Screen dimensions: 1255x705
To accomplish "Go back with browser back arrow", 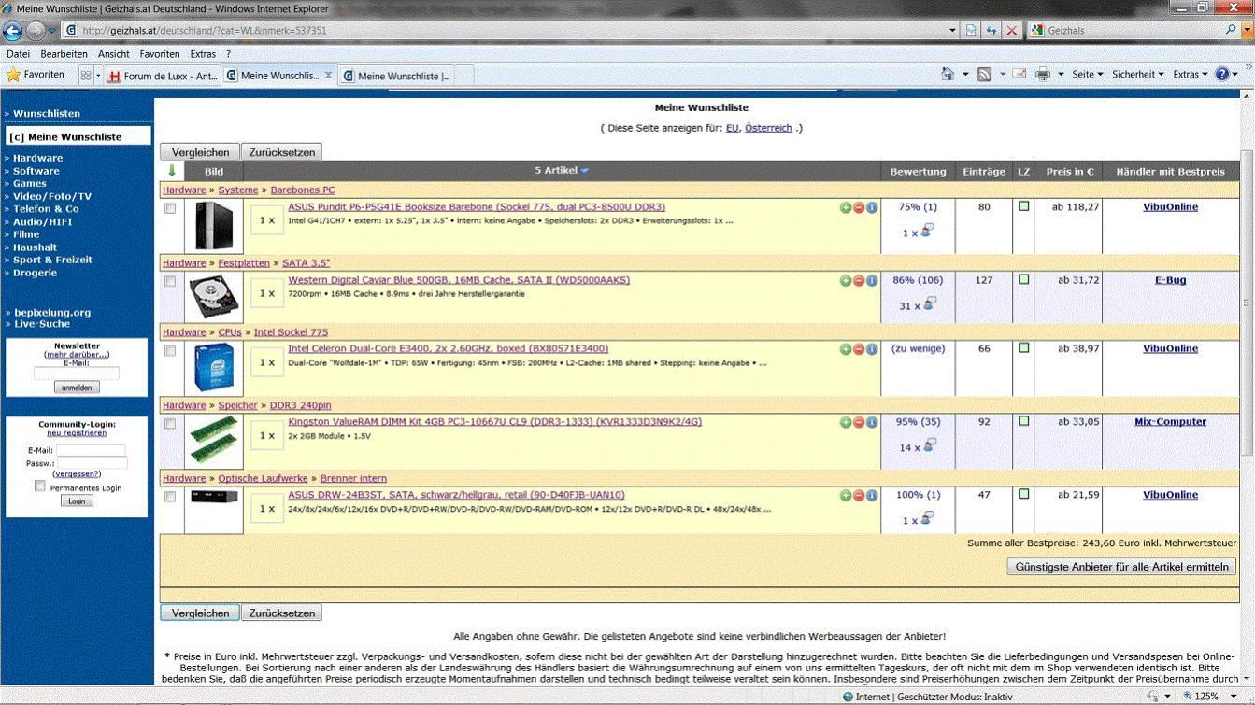I will point(13,31).
